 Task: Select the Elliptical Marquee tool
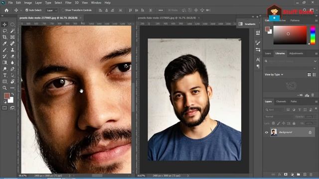[12, 24]
